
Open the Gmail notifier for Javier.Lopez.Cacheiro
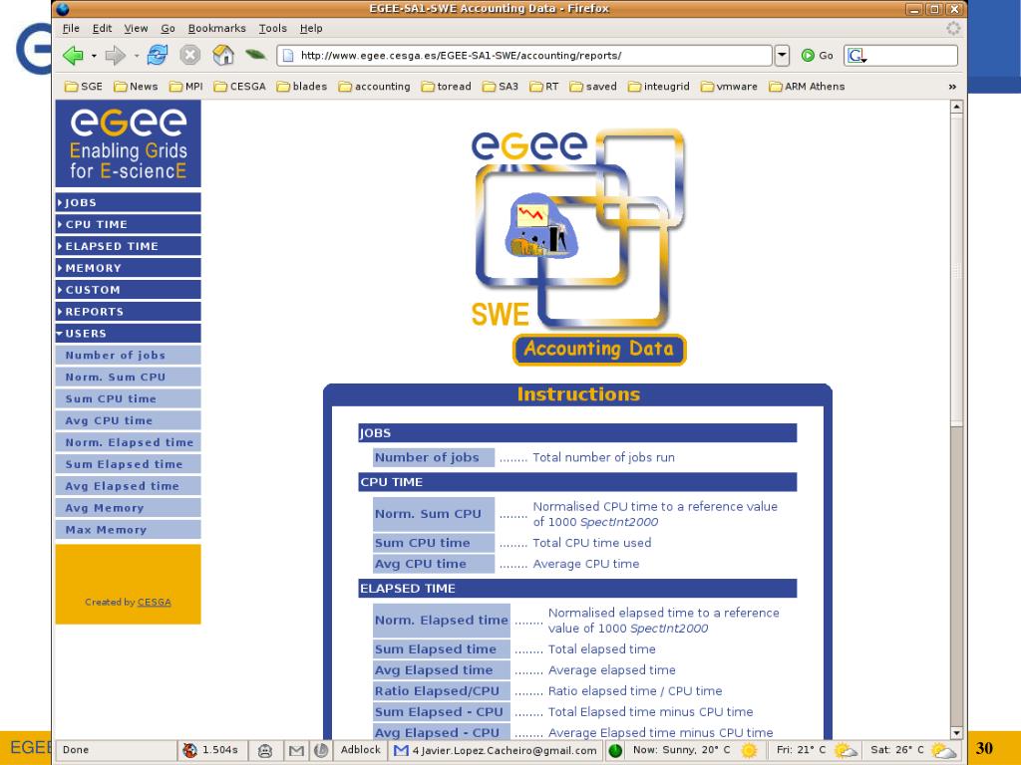click(x=496, y=750)
